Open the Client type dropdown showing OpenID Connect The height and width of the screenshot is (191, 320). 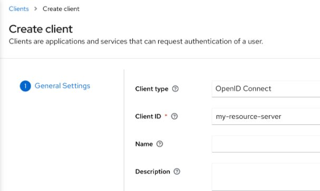coord(266,89)
